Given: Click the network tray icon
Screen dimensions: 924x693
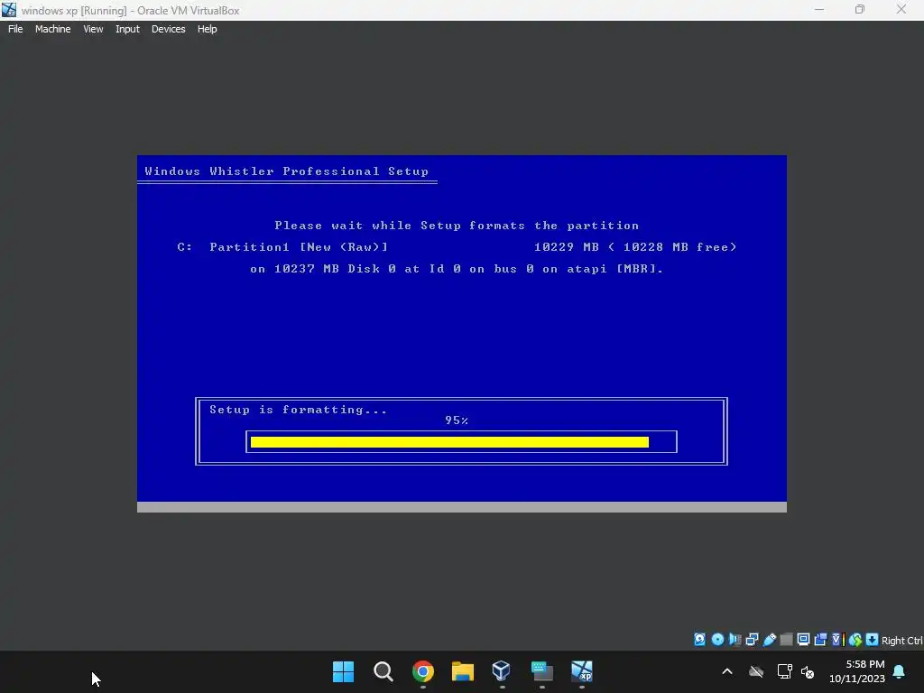Looking at the screenshot, I should coord(784,671).
